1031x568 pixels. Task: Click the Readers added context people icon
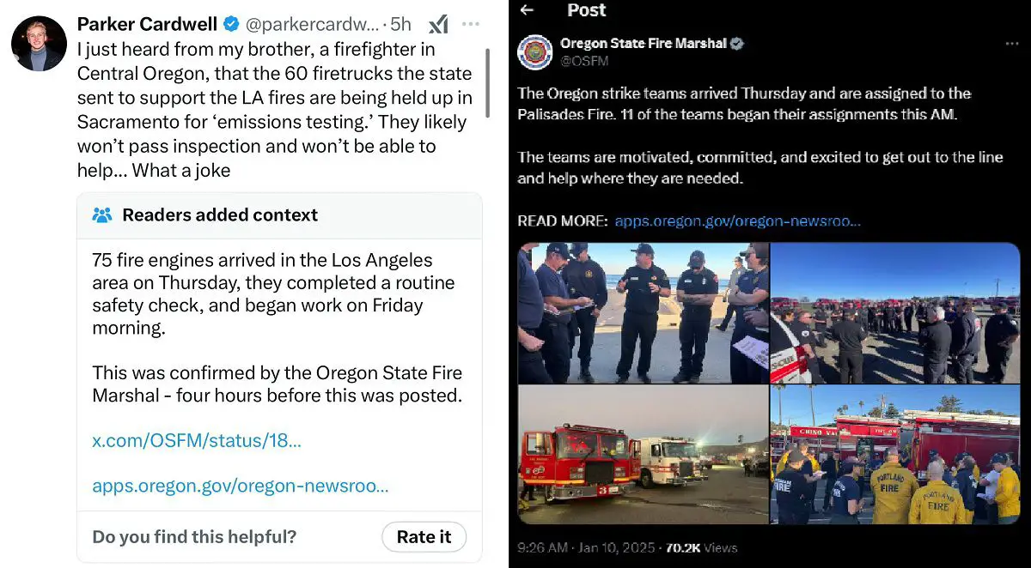click(102, 215)
